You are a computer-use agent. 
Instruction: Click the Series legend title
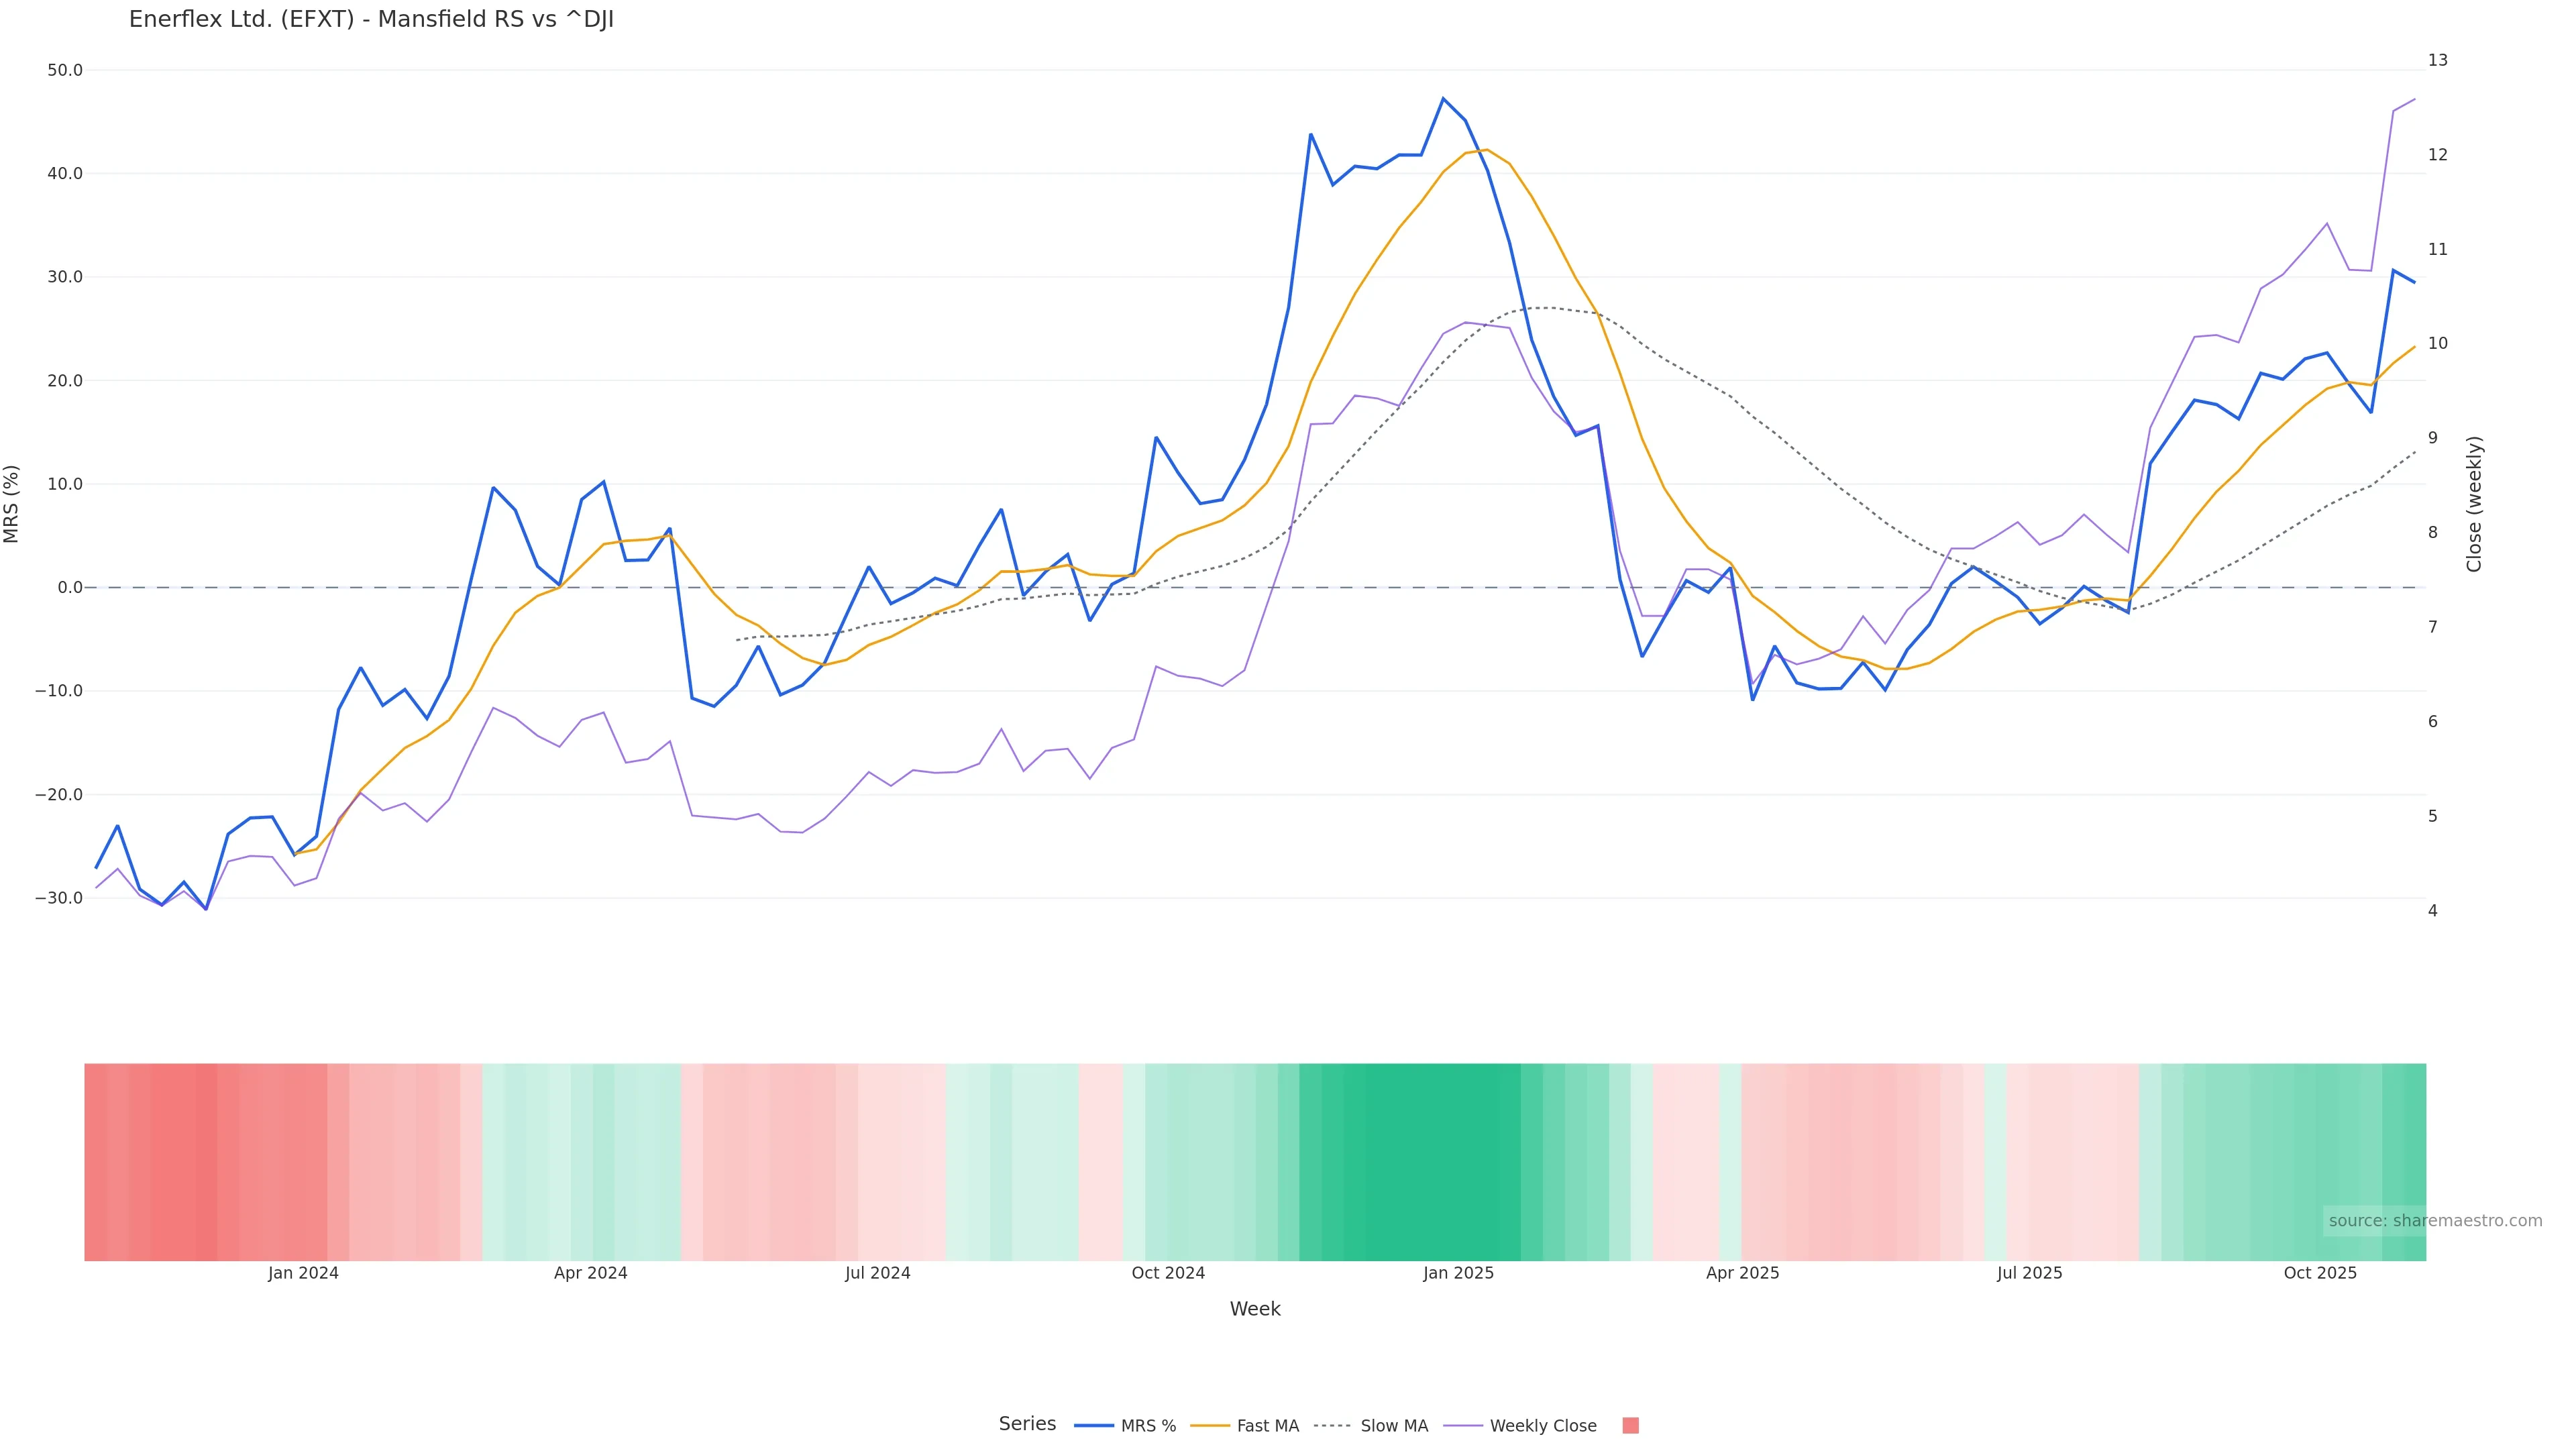coord(1027,1424)
